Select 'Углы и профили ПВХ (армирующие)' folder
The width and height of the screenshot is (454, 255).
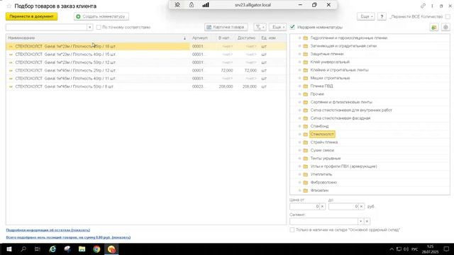(343, 166)
